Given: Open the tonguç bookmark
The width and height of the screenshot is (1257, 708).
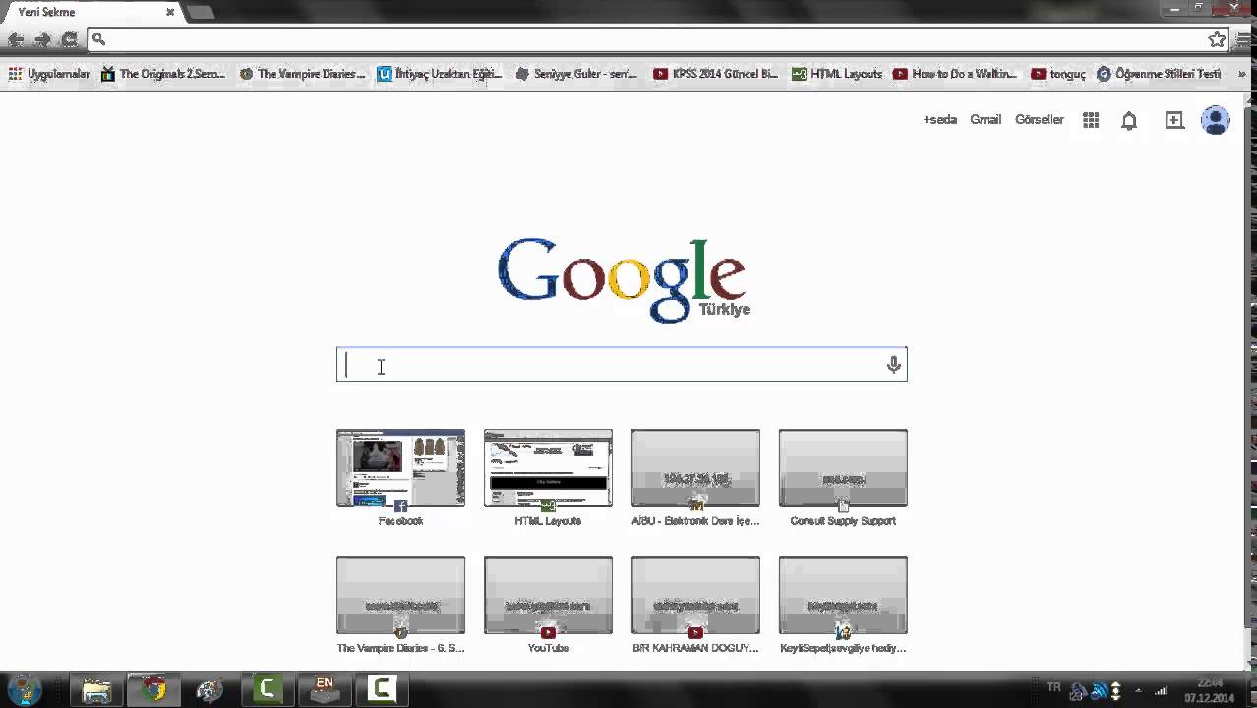Looking at the screenshot, I should (x=1058, y=74).
